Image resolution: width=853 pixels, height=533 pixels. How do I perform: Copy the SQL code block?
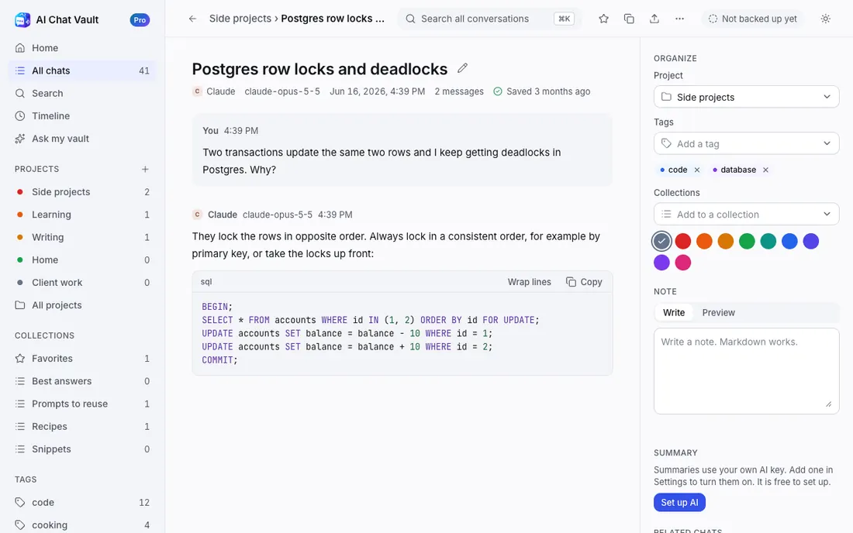pyautogui.click(x=584, y=282)
